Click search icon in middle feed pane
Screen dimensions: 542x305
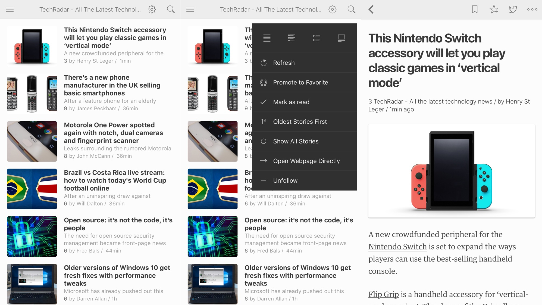coord(352,10)
